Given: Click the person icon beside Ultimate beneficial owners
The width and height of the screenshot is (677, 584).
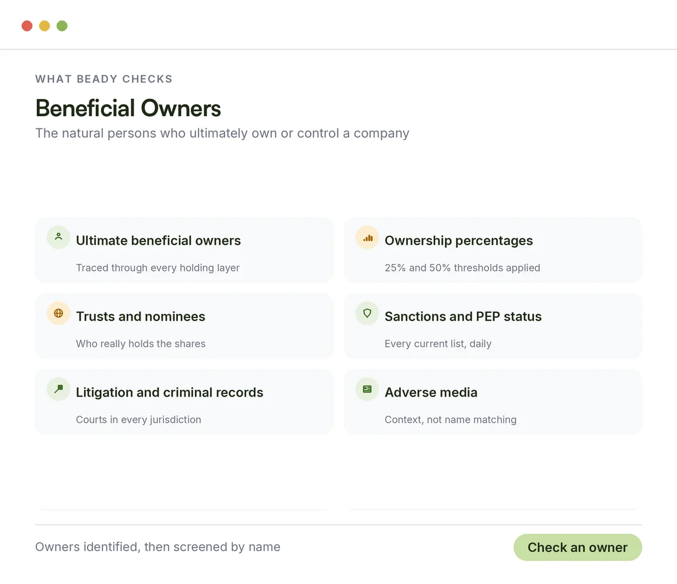Looking at the screenshot, I should [x=58, y=237].
